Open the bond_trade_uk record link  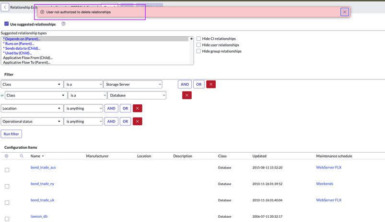click(x=42, y=200)
